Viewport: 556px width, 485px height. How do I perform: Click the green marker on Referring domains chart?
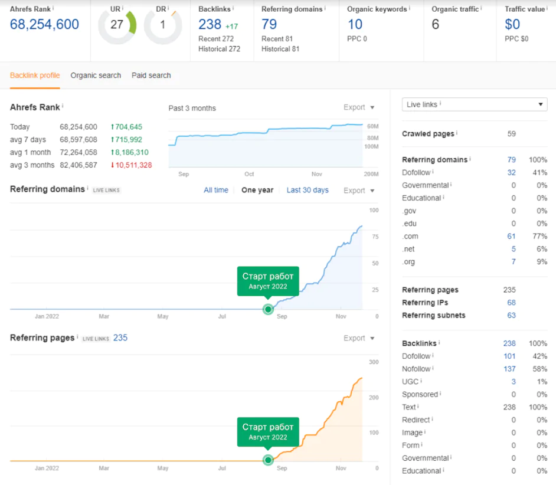click(268, 309)
